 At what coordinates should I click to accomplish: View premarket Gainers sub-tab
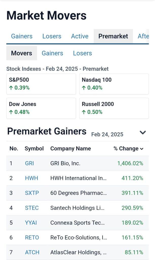click(52, 53)
